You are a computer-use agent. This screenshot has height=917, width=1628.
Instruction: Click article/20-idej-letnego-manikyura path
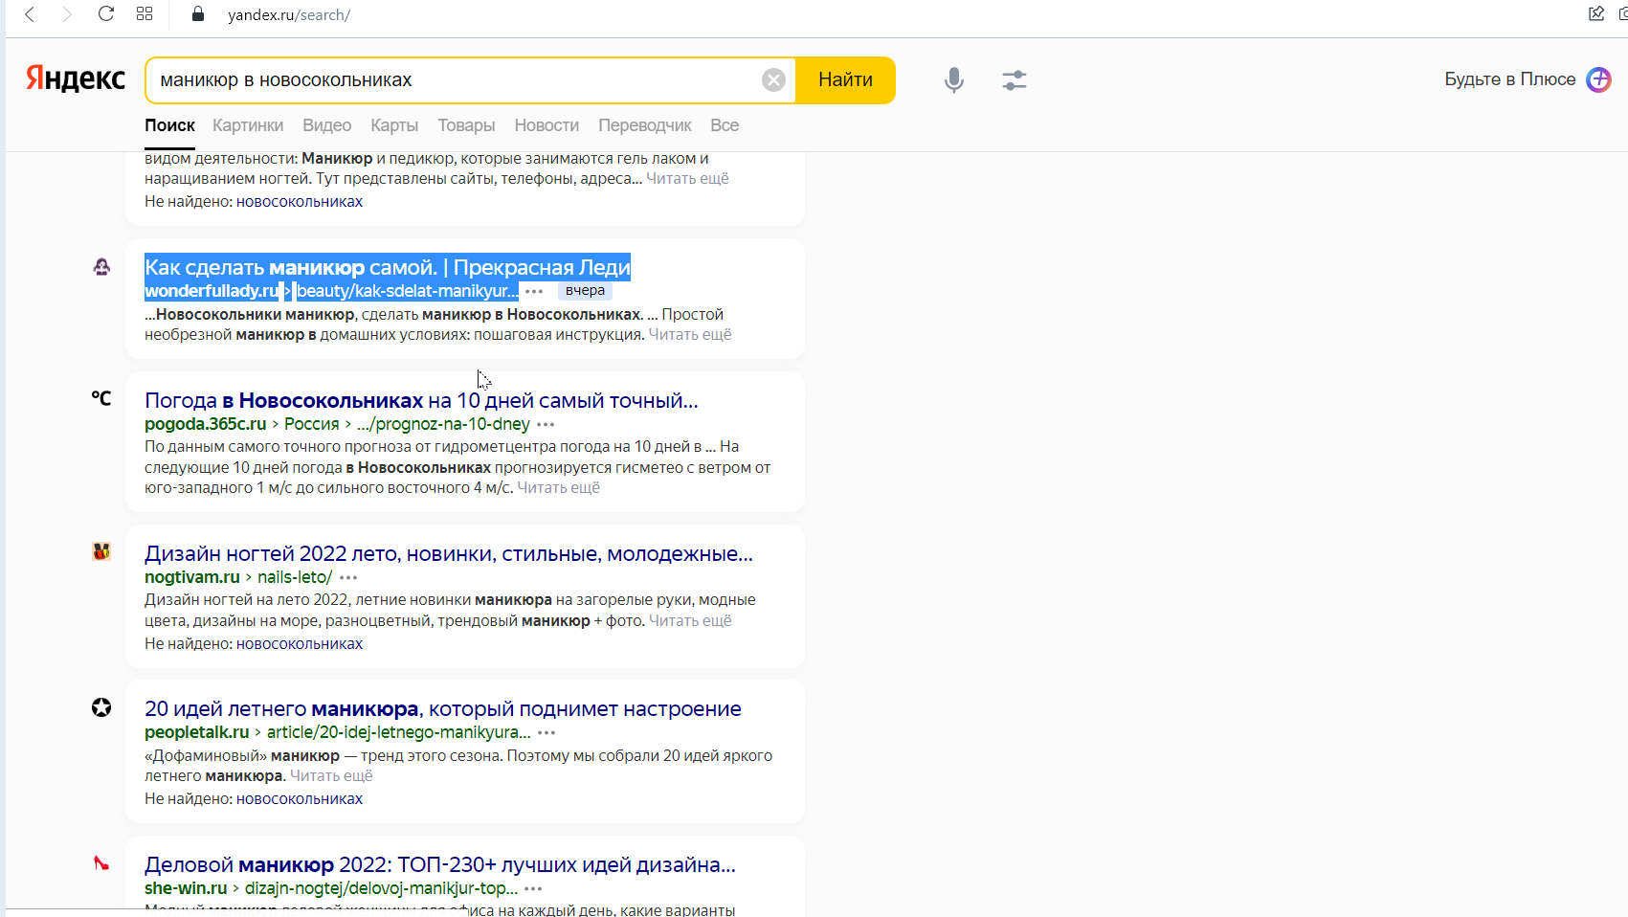tap(399, 732)
